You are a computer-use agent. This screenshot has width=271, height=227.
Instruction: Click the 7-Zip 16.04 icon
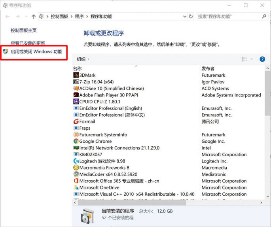click(x=76, y=82)
